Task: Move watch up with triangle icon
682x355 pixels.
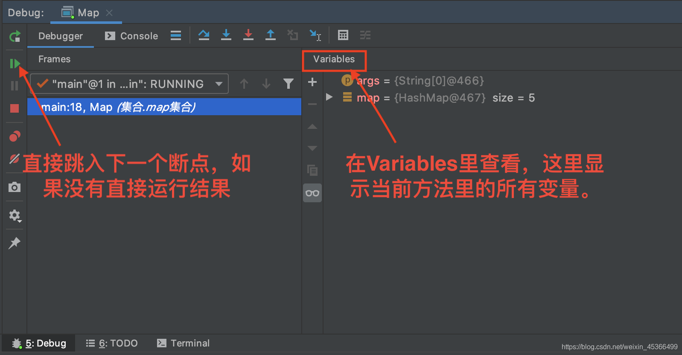Action: (x=312, y=126)
